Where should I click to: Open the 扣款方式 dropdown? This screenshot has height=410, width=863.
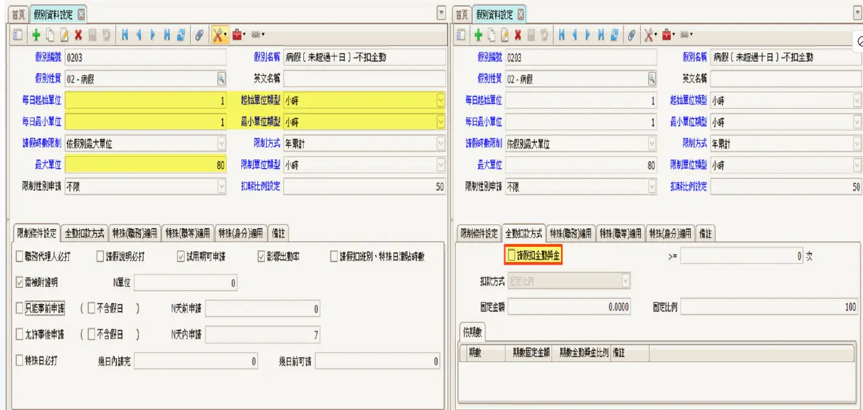[x=626, y=281]
